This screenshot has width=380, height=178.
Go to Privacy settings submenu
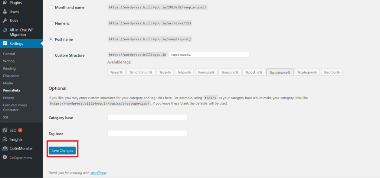click(x=9, y=98)
